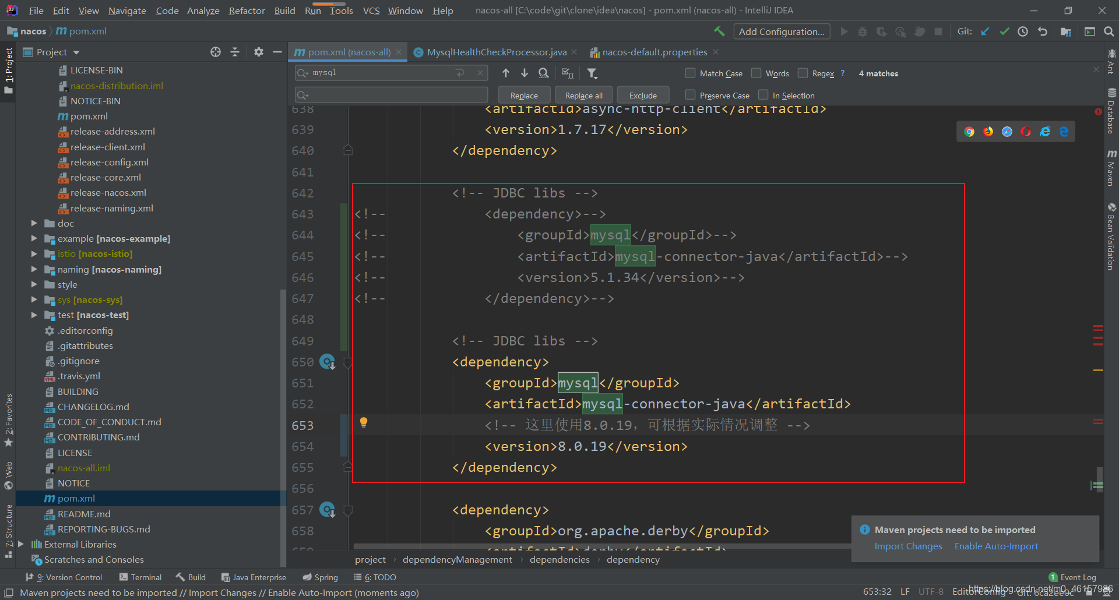This screenshot has width=1119, height=600.
Task: Open the Analyze menu
Action: [x=203, y=10]
